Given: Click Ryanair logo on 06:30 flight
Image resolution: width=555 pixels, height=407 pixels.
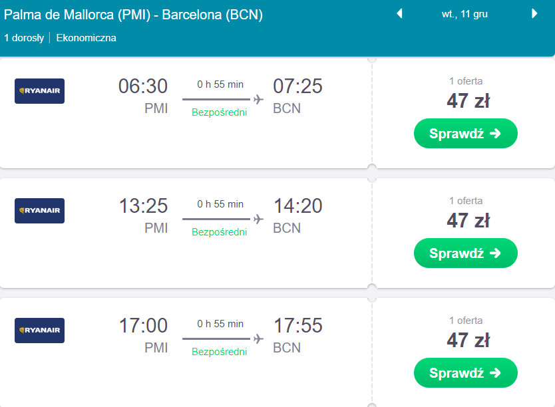Looking at the screenshot, I should (39, 91).
